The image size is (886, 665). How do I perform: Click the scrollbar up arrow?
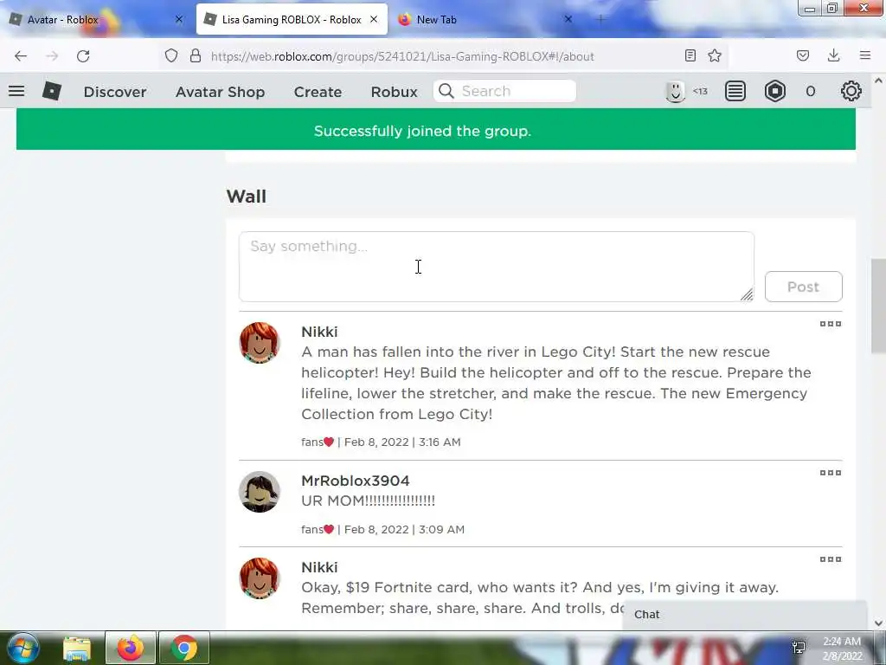(x=878, y=81)
